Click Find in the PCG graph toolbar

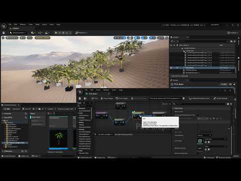click(94, 99)
